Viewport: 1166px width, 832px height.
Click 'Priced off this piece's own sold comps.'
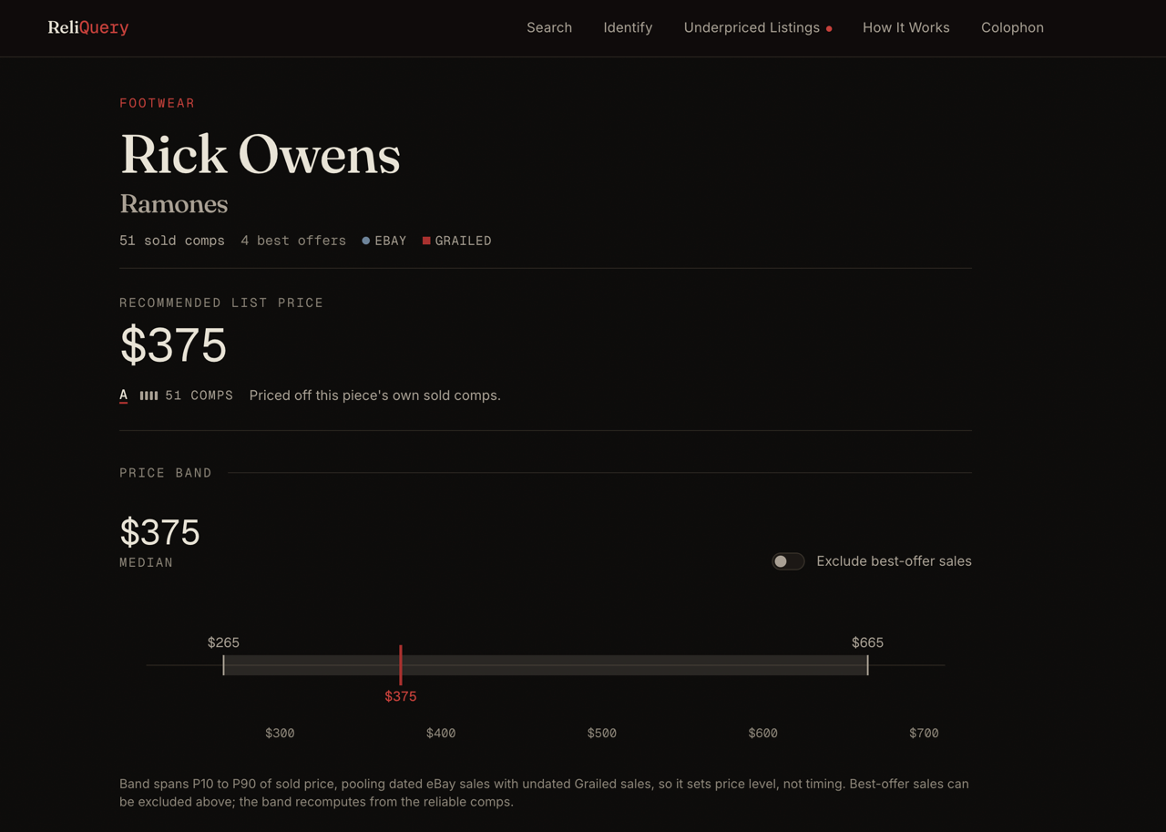tap(375, 395)
